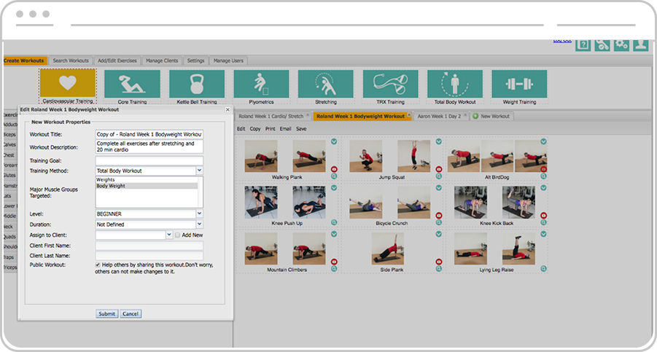Viewport: 657px width, 352px height.
Task: Tick the Add New client checkbox
Action: click(x=178, y=235)
